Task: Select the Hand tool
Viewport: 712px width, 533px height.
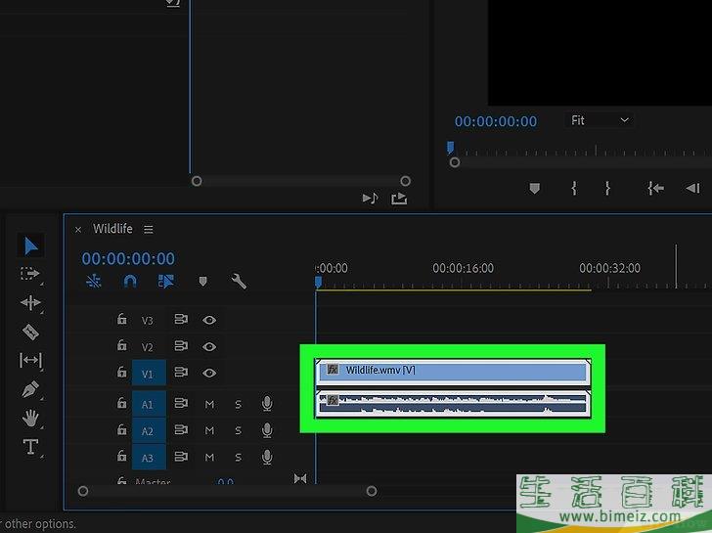Action: point(30,419)
